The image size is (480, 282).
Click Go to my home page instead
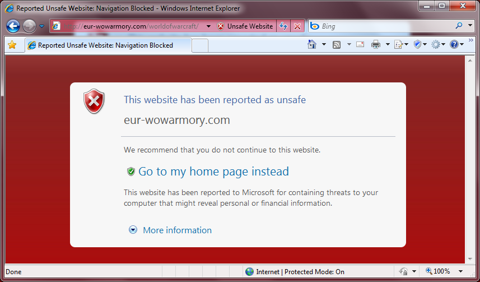[x=213, y=172]
